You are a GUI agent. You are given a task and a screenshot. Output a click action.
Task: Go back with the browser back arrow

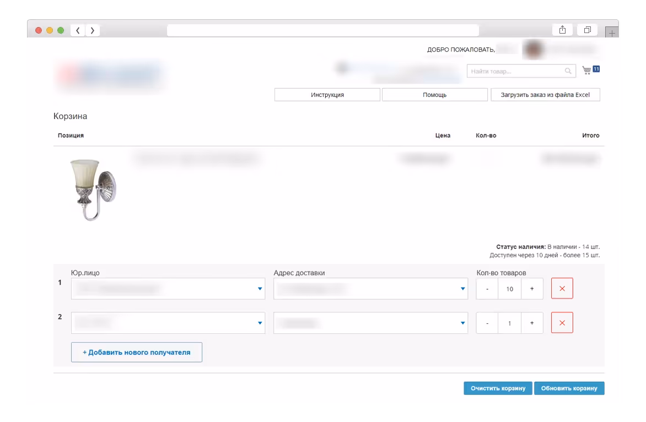tap(78, 30)
